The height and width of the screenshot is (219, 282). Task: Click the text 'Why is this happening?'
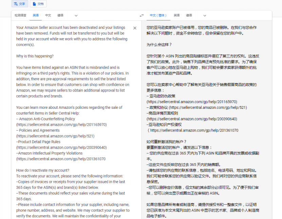(35, 56)
